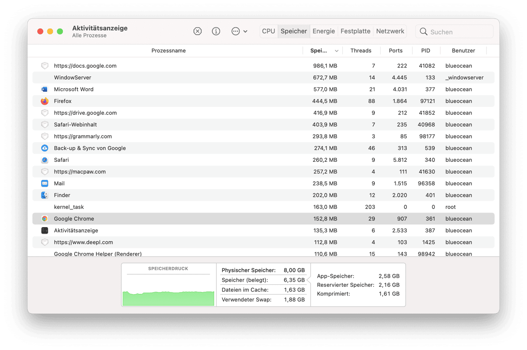This screenshot has height=350, width=527.
Task: Sort by the PID column header
Action: click(x=426, y=51)
